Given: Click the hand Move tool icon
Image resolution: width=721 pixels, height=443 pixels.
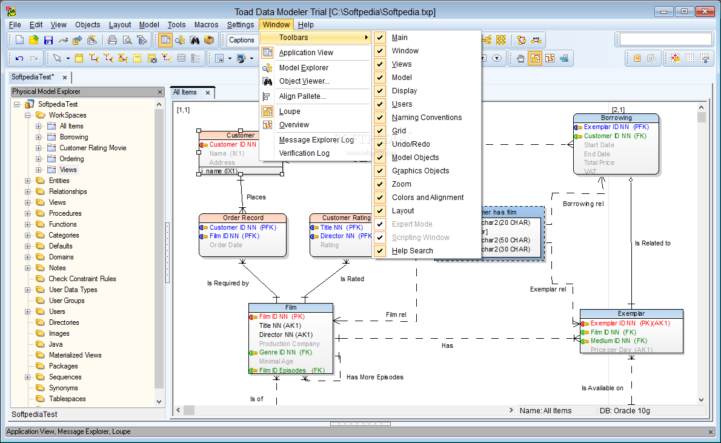Looking at the screenshot, I should pos(520,58).
